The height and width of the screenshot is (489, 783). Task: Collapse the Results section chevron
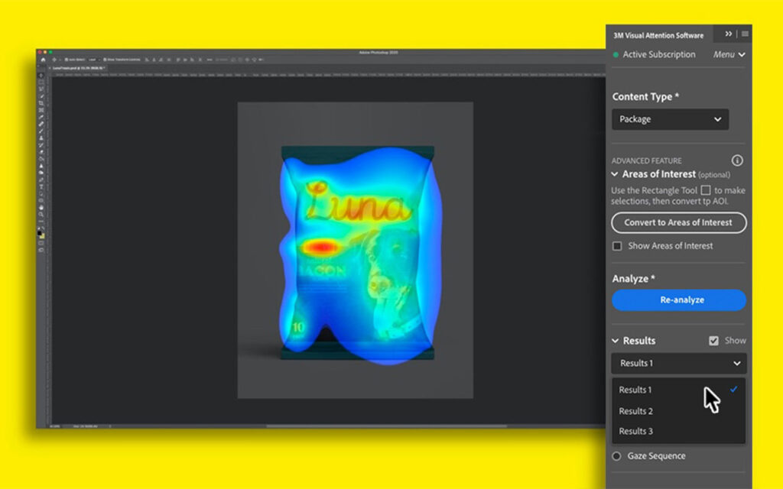click(616, 341)
